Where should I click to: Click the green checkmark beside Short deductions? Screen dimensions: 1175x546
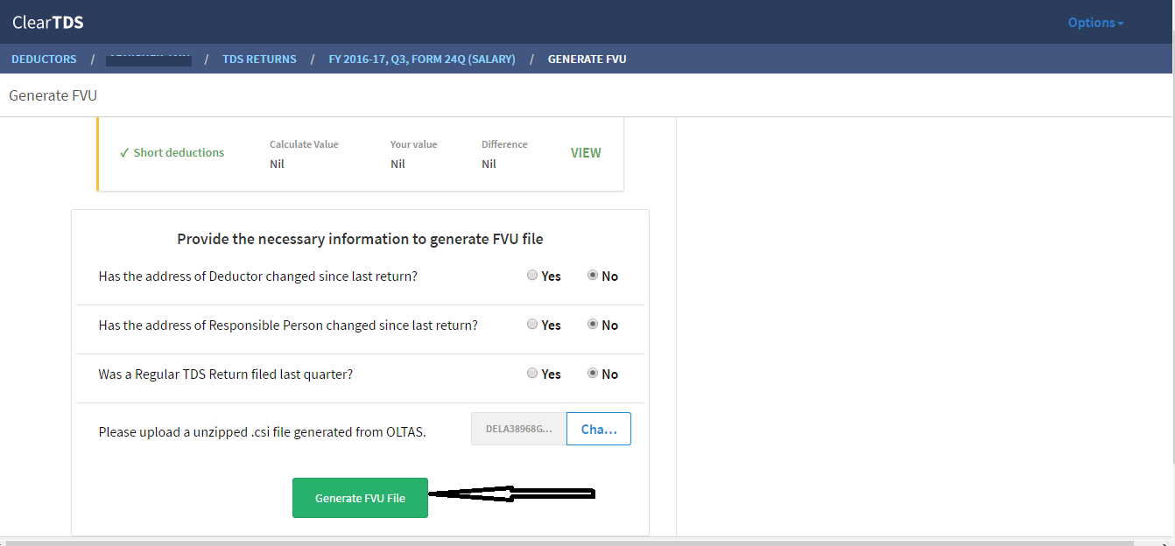coord(124,153)
